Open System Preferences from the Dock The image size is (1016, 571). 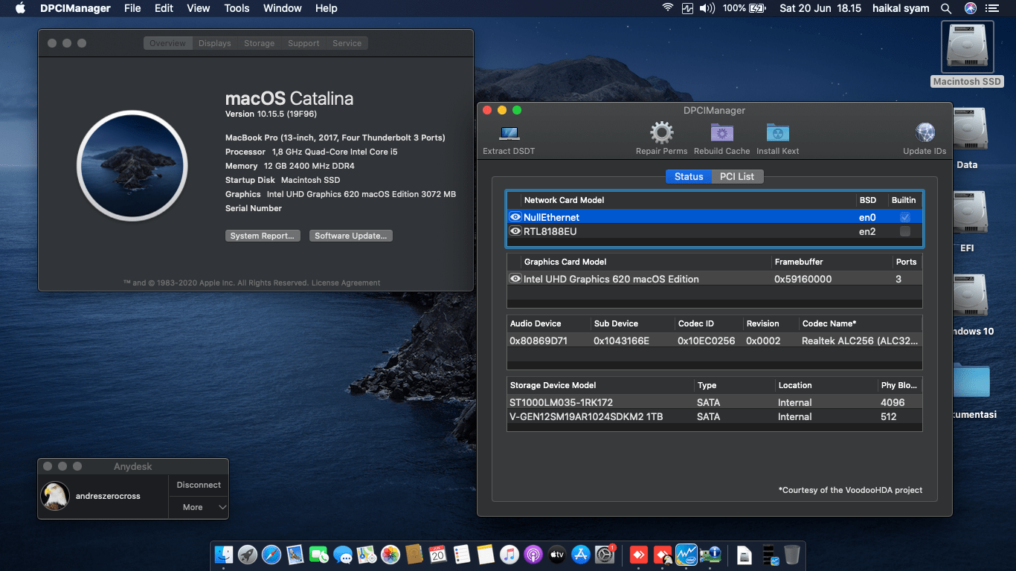click(605, 554)
